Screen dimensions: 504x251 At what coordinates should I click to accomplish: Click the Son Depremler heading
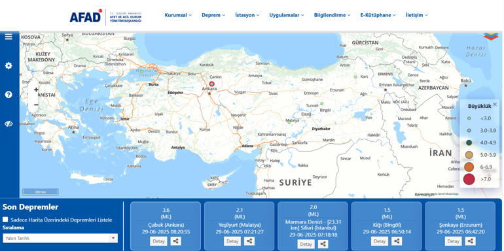31,207
